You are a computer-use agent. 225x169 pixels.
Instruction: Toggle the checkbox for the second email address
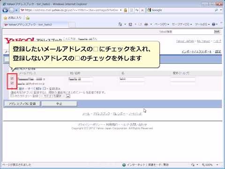(x=12, y=83)
